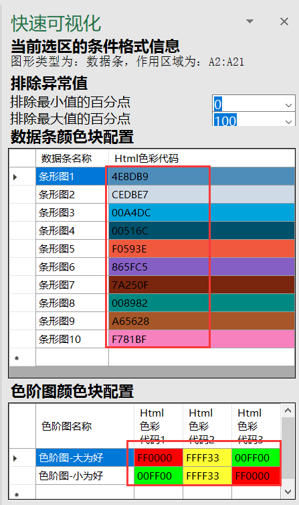Click 00FF00 cell in 色阶图-大为好 row
Viewport: 299px width, 505px height.
click(x=256, y=457)
